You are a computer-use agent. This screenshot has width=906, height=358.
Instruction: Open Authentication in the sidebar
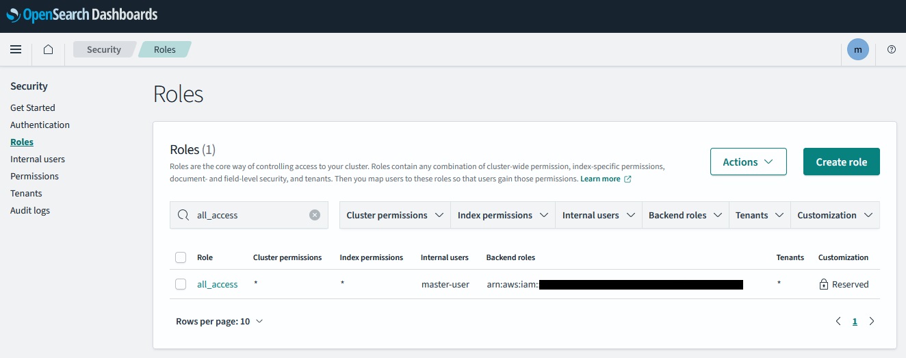point(40,125)
